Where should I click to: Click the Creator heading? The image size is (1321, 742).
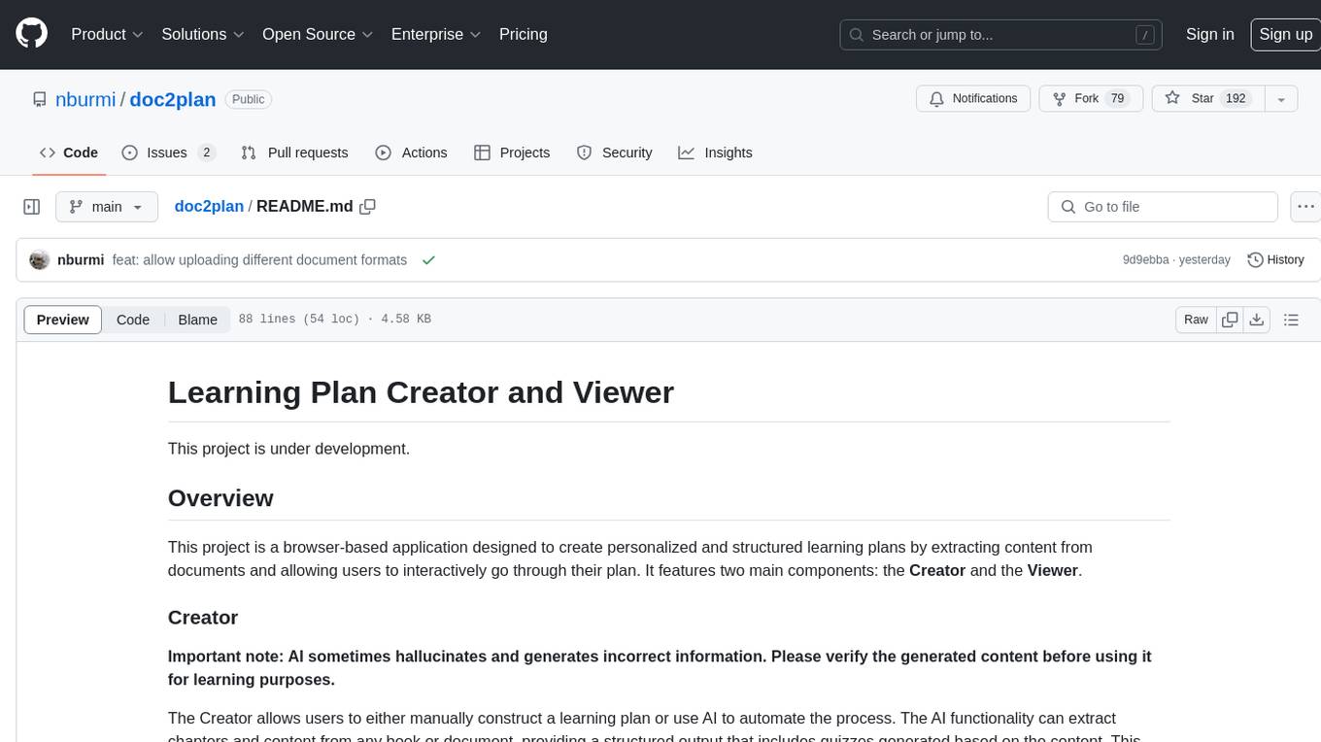[x=203, y=618]
